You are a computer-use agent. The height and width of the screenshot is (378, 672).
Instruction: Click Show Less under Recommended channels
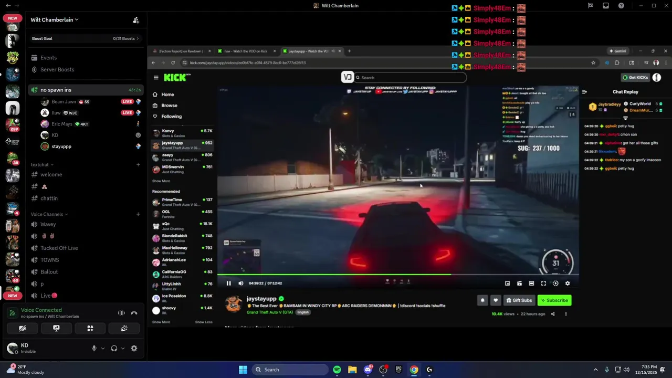[204, 322]
